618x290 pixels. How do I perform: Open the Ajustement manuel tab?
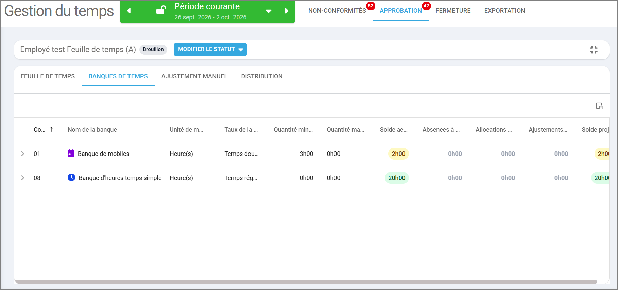pyautogui.click(x=194, y=76)
